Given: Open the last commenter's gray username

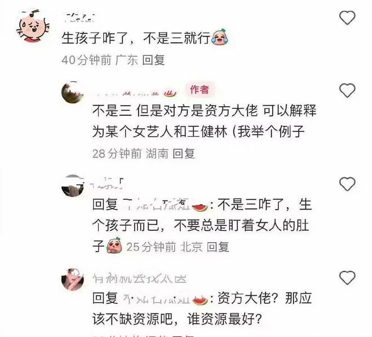Looking at the screenshot, I should 140,278.
